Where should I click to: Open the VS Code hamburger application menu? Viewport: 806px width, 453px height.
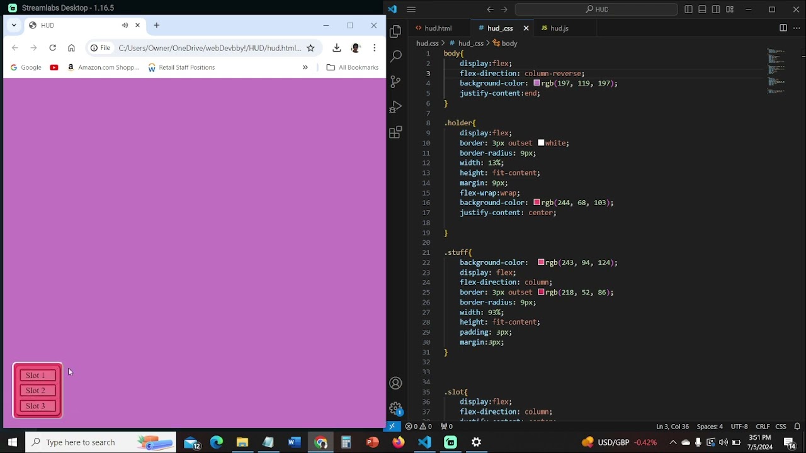411,9
